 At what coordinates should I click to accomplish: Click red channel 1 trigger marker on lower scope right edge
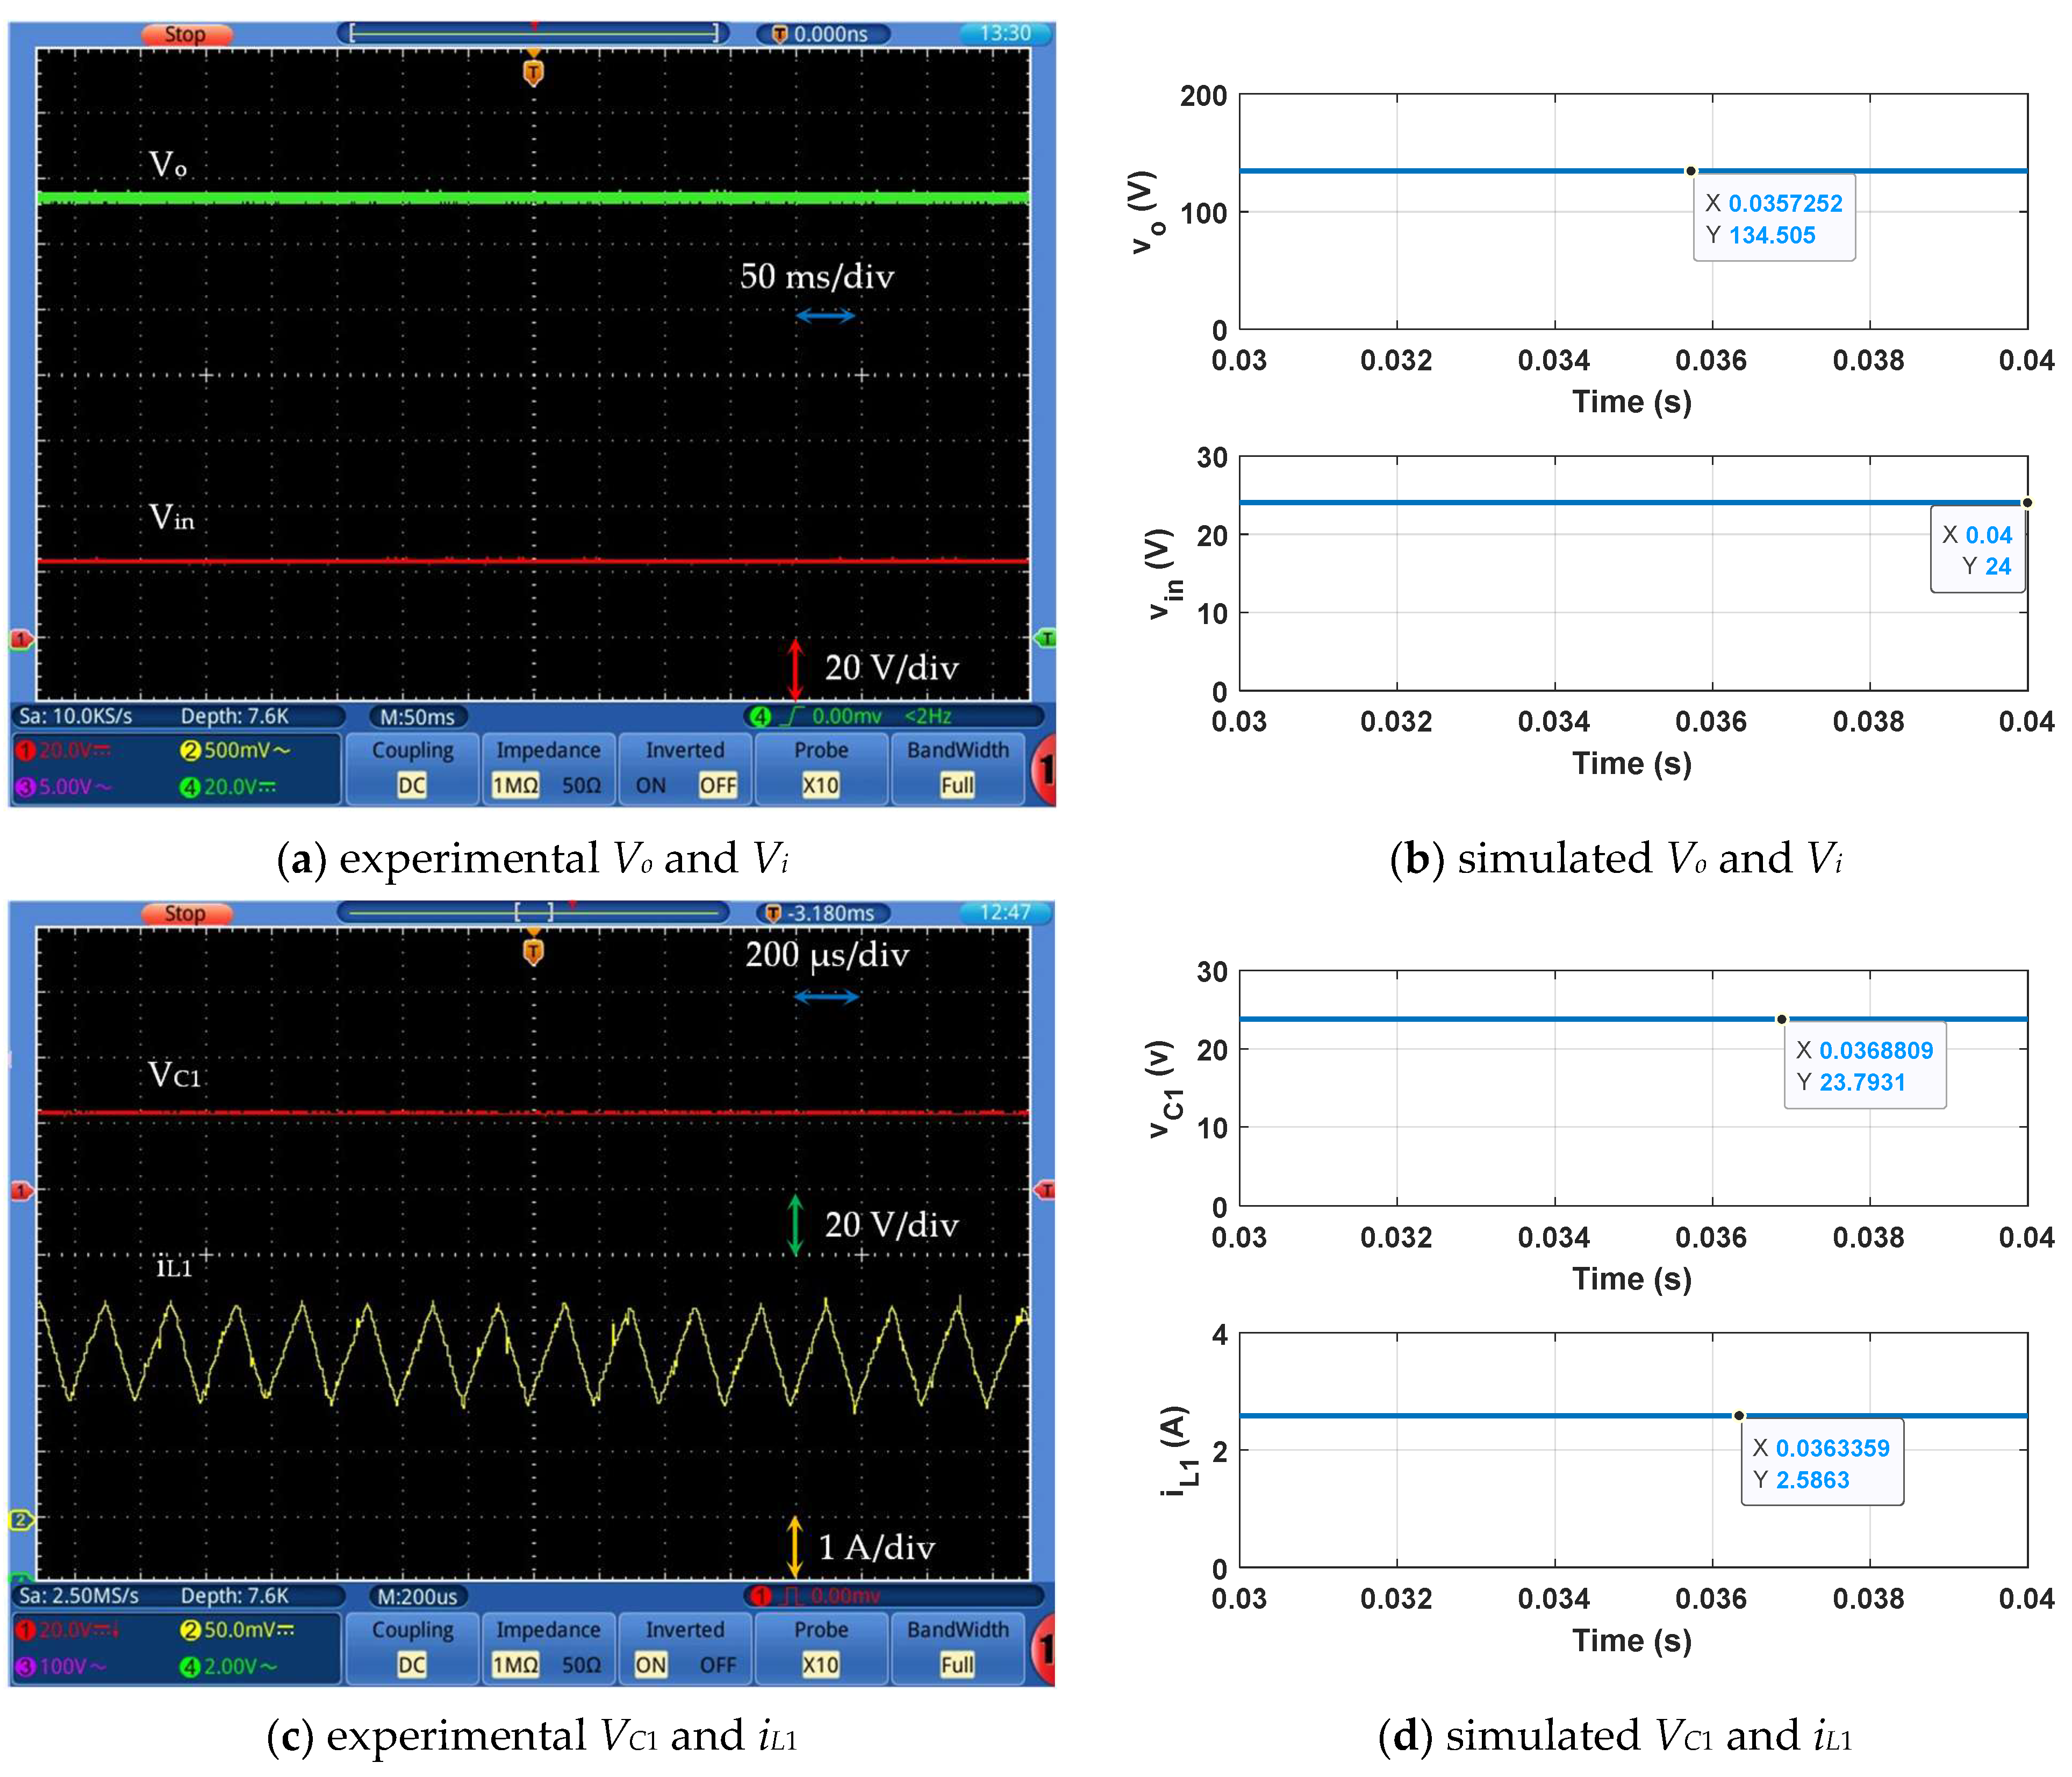tap(1045, 1190)
